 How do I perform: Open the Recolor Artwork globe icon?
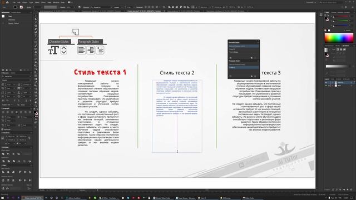point(79,7)
